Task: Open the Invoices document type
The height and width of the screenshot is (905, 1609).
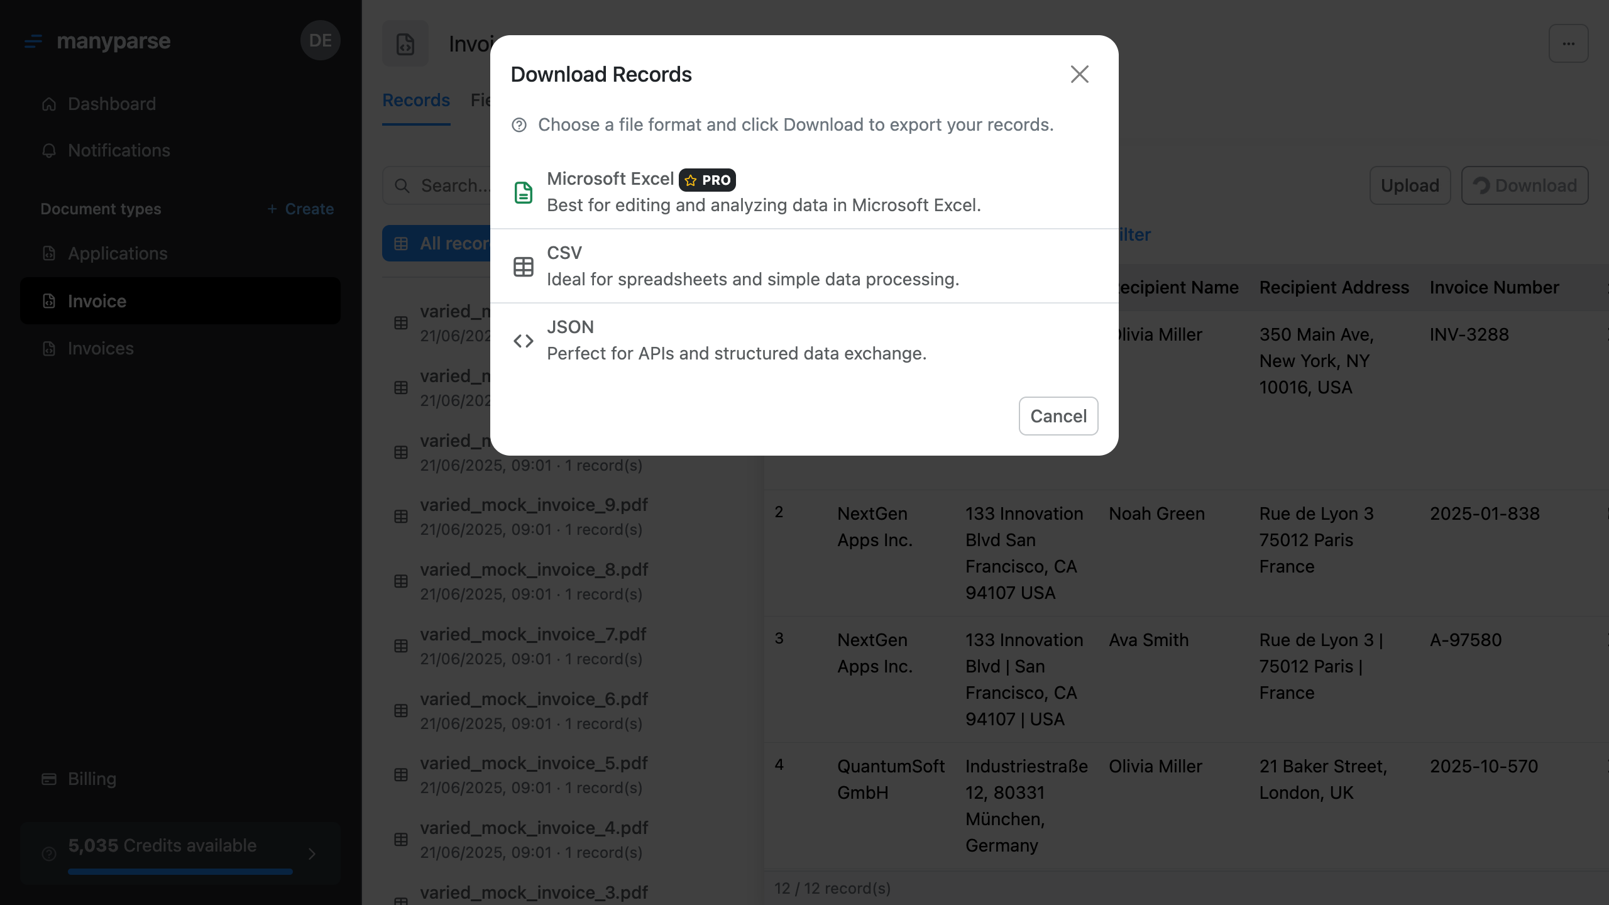Action: pyautogui.click(x=180, y=348)
